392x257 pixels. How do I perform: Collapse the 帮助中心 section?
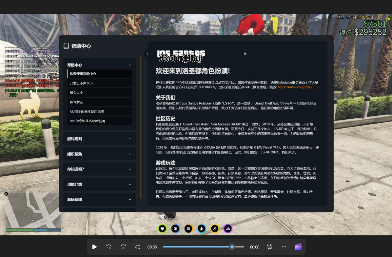tap(100, 65)
